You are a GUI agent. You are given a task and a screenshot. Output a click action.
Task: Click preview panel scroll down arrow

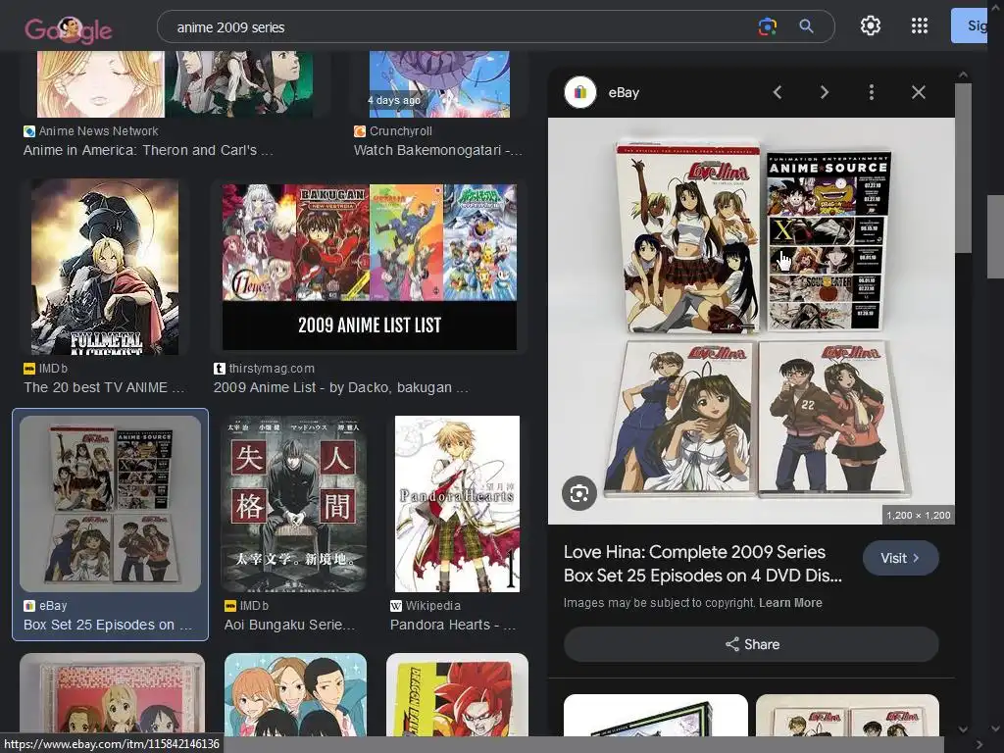(963, 728)
